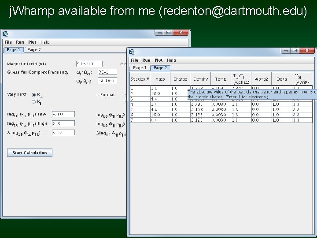
Task: Click the Java icon in the front window title bar
Action: click(132, 52)
